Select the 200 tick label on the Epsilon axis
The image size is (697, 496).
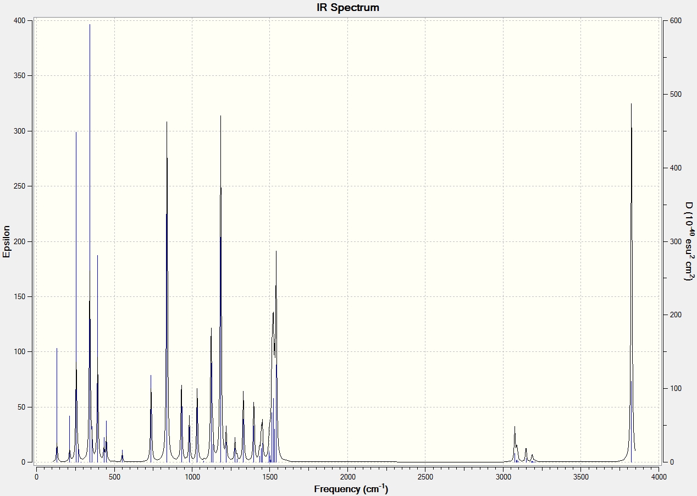click(x=20, y=241)
